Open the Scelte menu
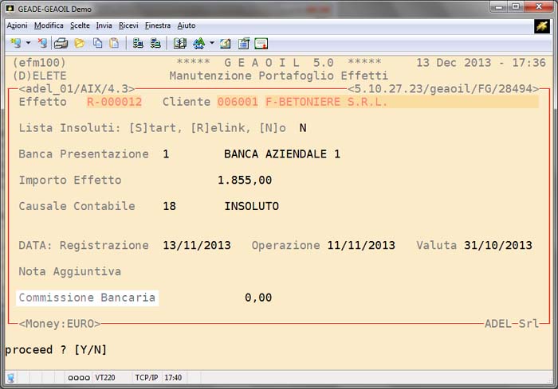The width and height of the screenshot is (558, 389). coord(80,25)
